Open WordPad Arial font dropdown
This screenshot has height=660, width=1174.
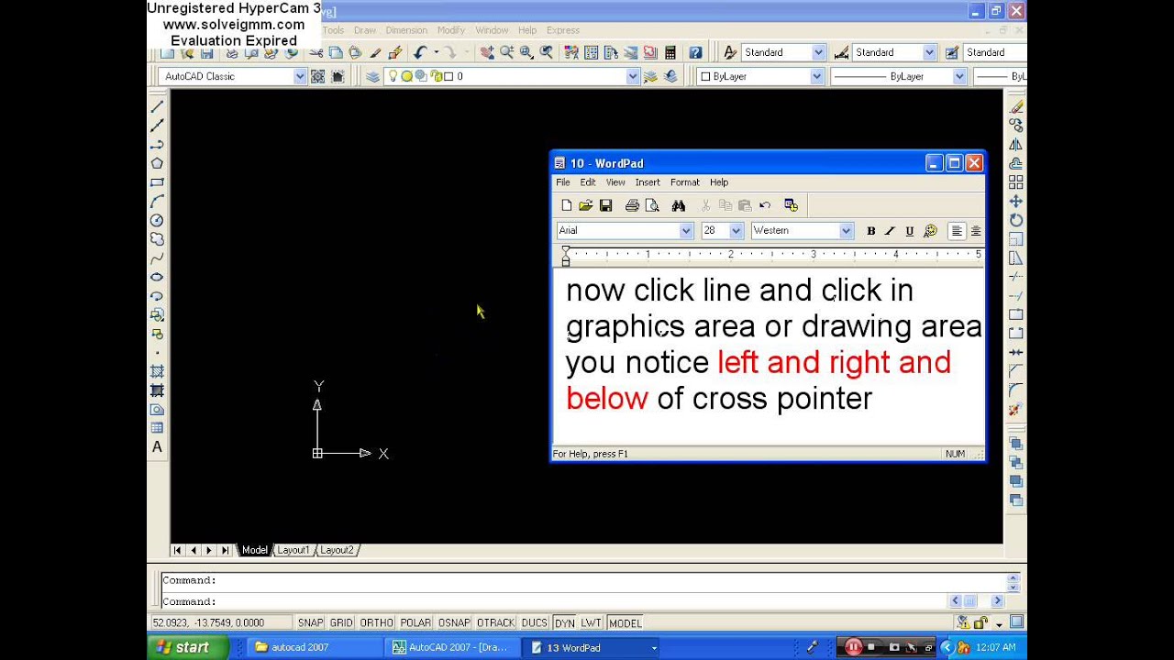point(685,231)
